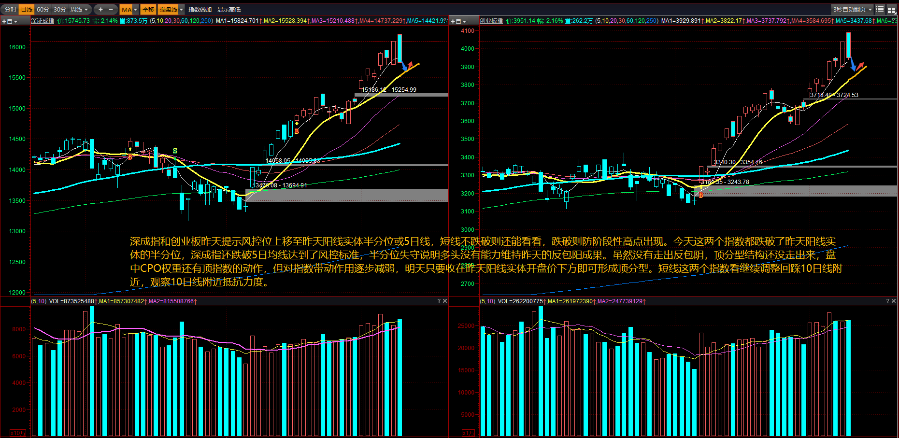Image resolution: width=899 pixels, height=438 pixels.
Task: Toggle 平移 pan mode
Action: pyautogui.click(x=148, y=9)
